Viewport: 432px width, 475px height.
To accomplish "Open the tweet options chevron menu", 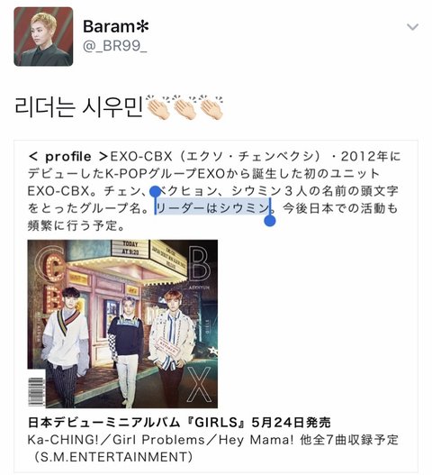I will 412,27.
